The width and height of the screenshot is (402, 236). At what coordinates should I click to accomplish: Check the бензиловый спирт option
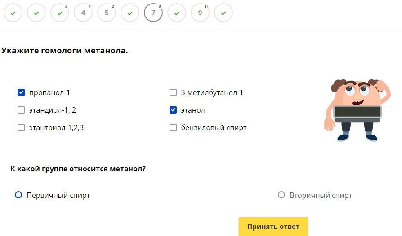pos(173,127)
